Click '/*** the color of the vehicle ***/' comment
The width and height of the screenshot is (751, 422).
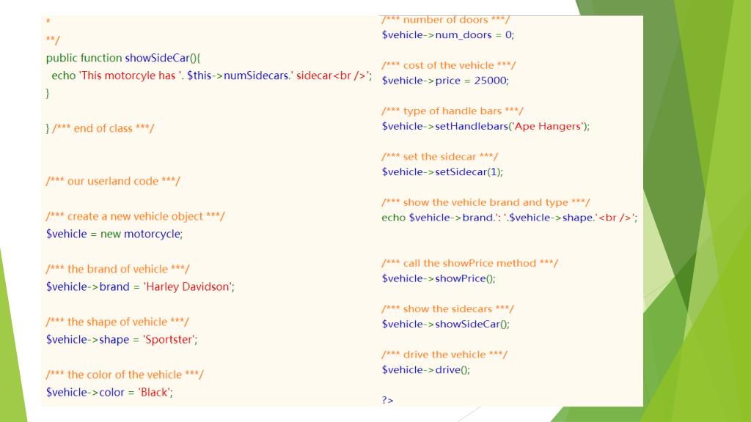click(125, 374)
